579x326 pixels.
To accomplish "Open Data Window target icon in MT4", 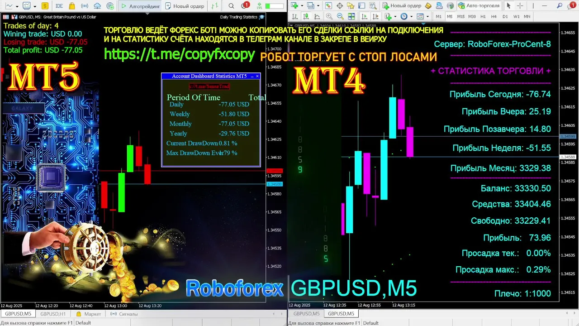I will tap(340, 5).
